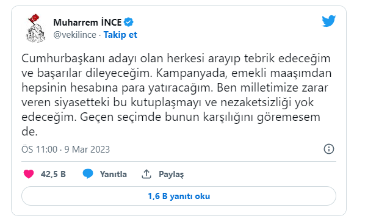The width and height of the screenshot is (379, 224).
Task: Click the word Kampanyada in the tweet
Action: pyautogui.click(x=192, y=73)
